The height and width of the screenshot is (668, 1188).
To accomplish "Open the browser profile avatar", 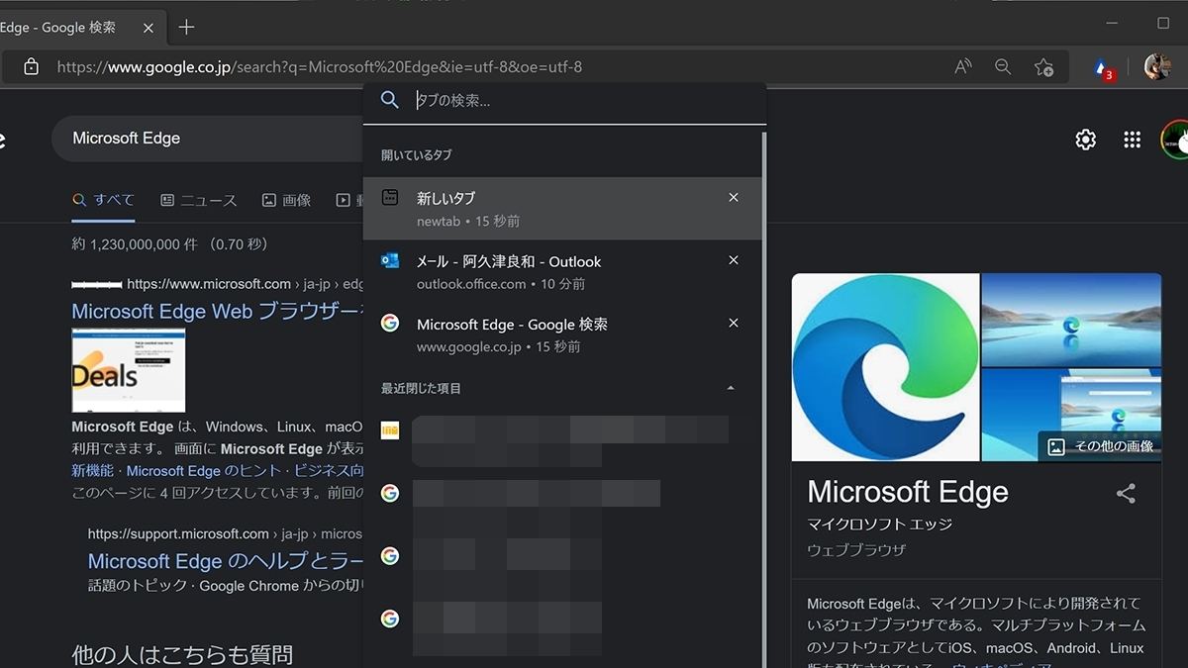I will (x=1156, y=67).
